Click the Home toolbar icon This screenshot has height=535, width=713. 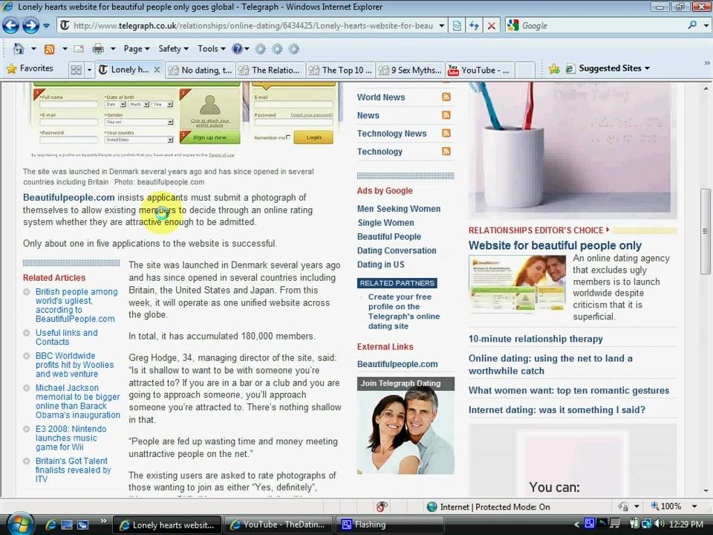point(19,49)
